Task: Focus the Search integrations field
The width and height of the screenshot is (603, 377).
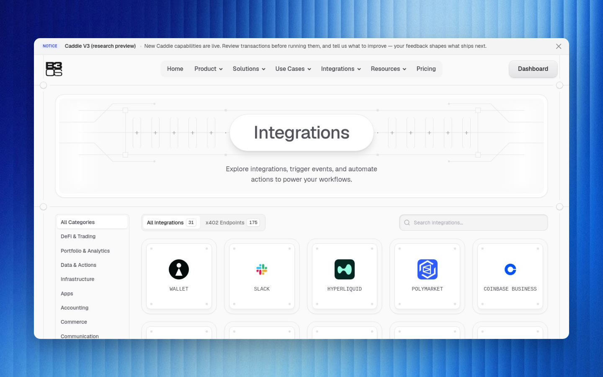Action: pos(474,223)
